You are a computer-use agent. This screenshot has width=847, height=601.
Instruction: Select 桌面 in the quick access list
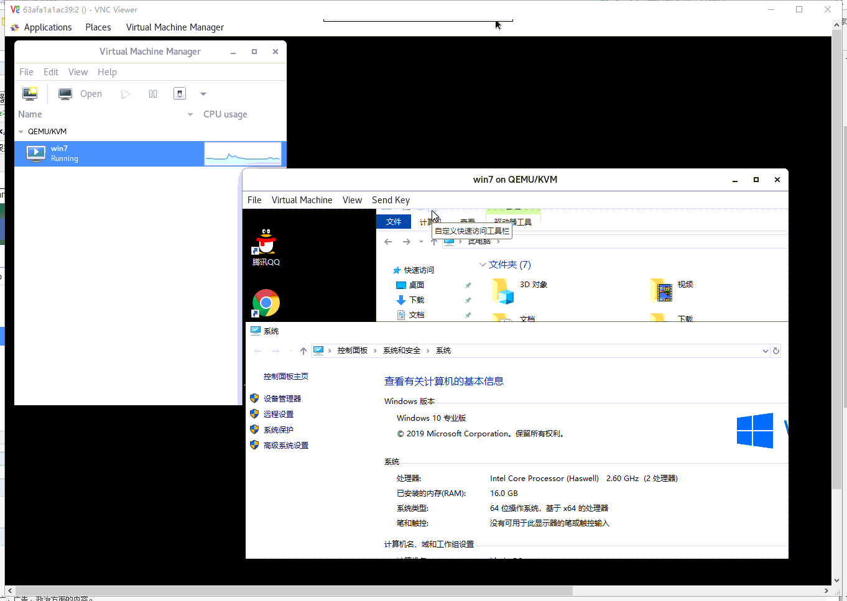(x=416, y=285)
